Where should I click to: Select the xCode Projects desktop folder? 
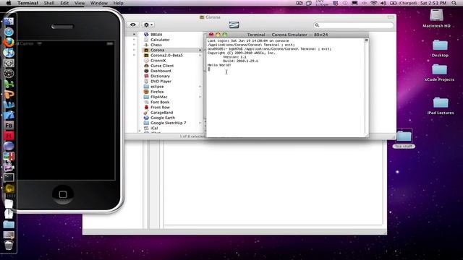click(x=439, y=73)
